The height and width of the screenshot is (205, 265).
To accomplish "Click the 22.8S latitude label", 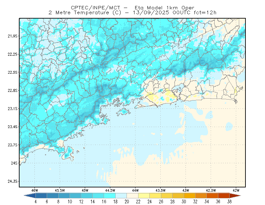I will 13,91.
